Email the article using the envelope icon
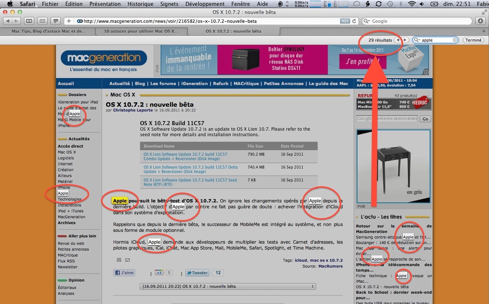This screenshot has height=304, width=489. point(128,260)
